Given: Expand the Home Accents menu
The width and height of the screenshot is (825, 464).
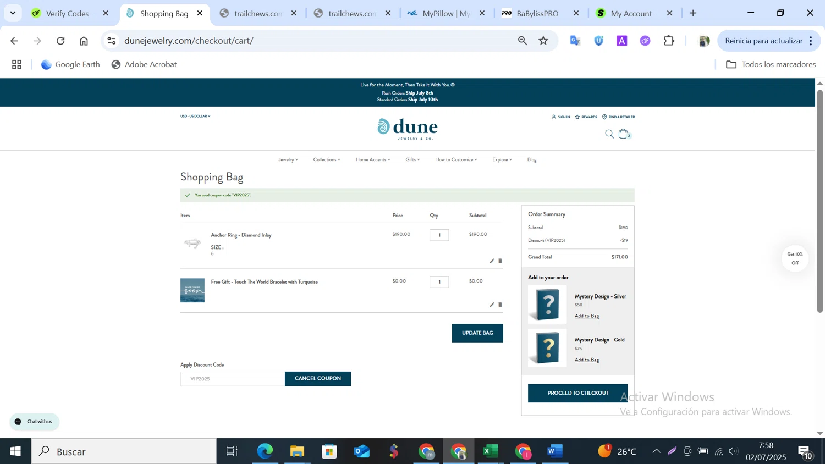Looking at the screenshot, I should click(373, 159).
